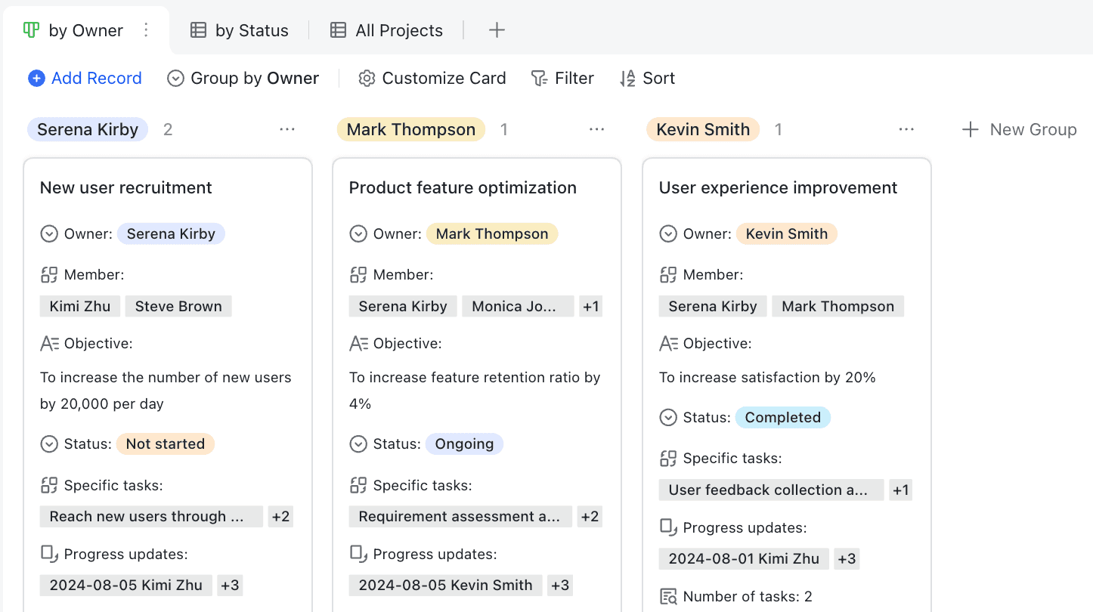
Task: Open the User experience improvement card title
Action: pos(778,188)
